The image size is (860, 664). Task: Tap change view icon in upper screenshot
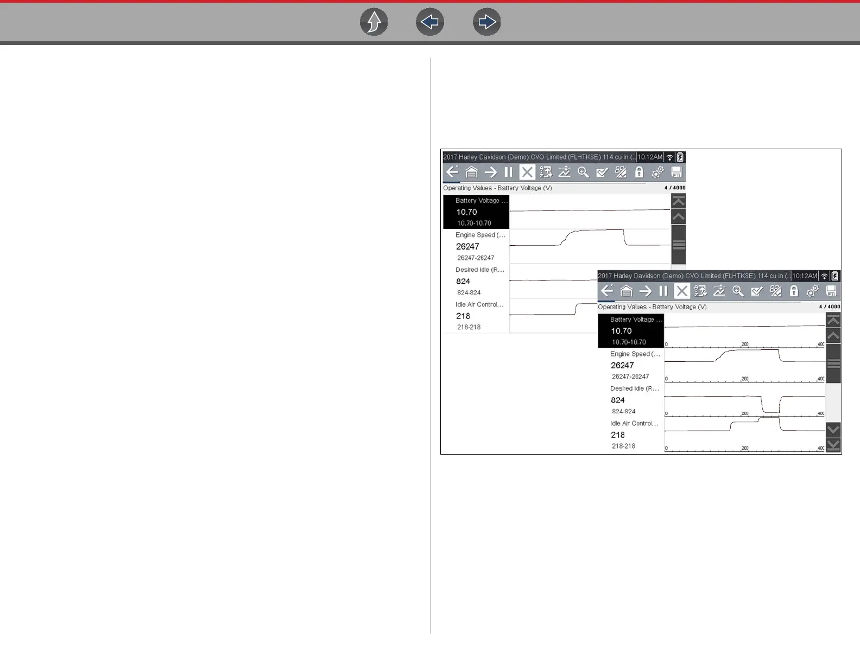pyautogui.click(x=621, y=172)
